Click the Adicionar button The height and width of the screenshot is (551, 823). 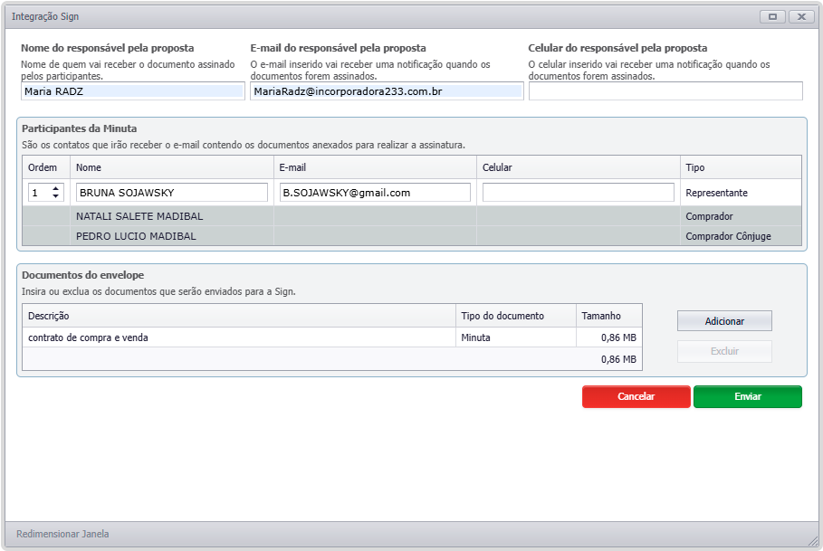(x=724, y=321)
